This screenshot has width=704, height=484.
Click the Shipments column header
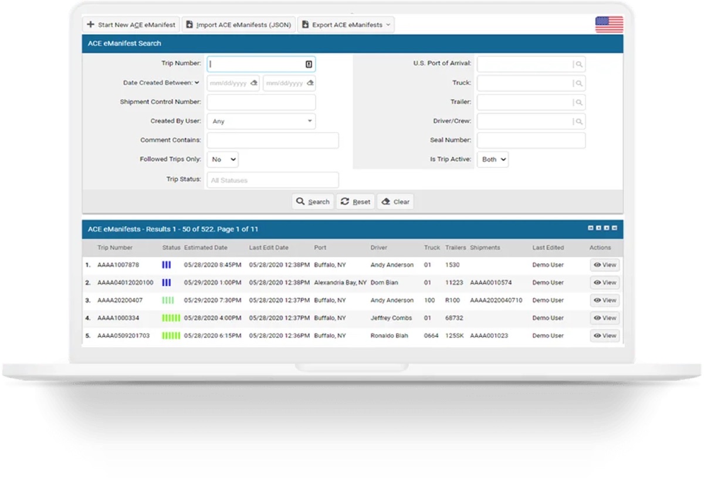485,248
